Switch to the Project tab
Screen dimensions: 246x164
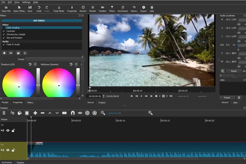pyautogui.click(x=102, y=102)
